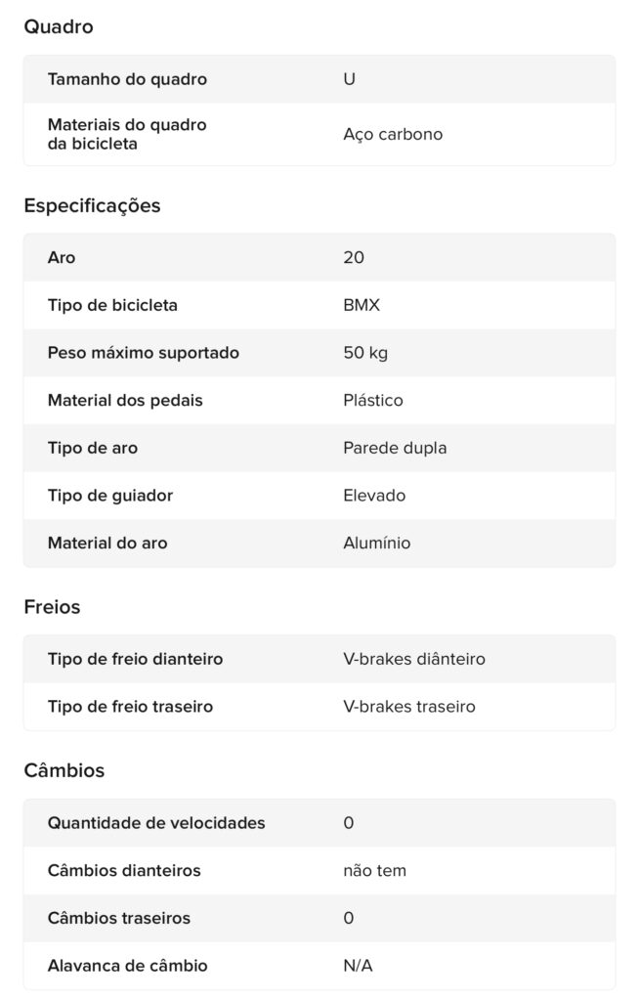Select the Câmbios traseiros row label
This screenshot has height=1001, width=639.
point(119,919)
